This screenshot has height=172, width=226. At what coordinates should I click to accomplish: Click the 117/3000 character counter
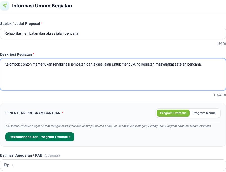(220, 95)
